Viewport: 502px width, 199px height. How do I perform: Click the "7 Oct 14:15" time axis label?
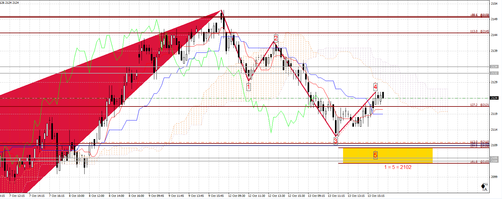tap(37, 196)
